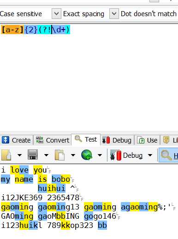Click the globe download URL icon
The height and width of the screenshot is (239, 178).
pyautogui.click(x=87, y=155)
